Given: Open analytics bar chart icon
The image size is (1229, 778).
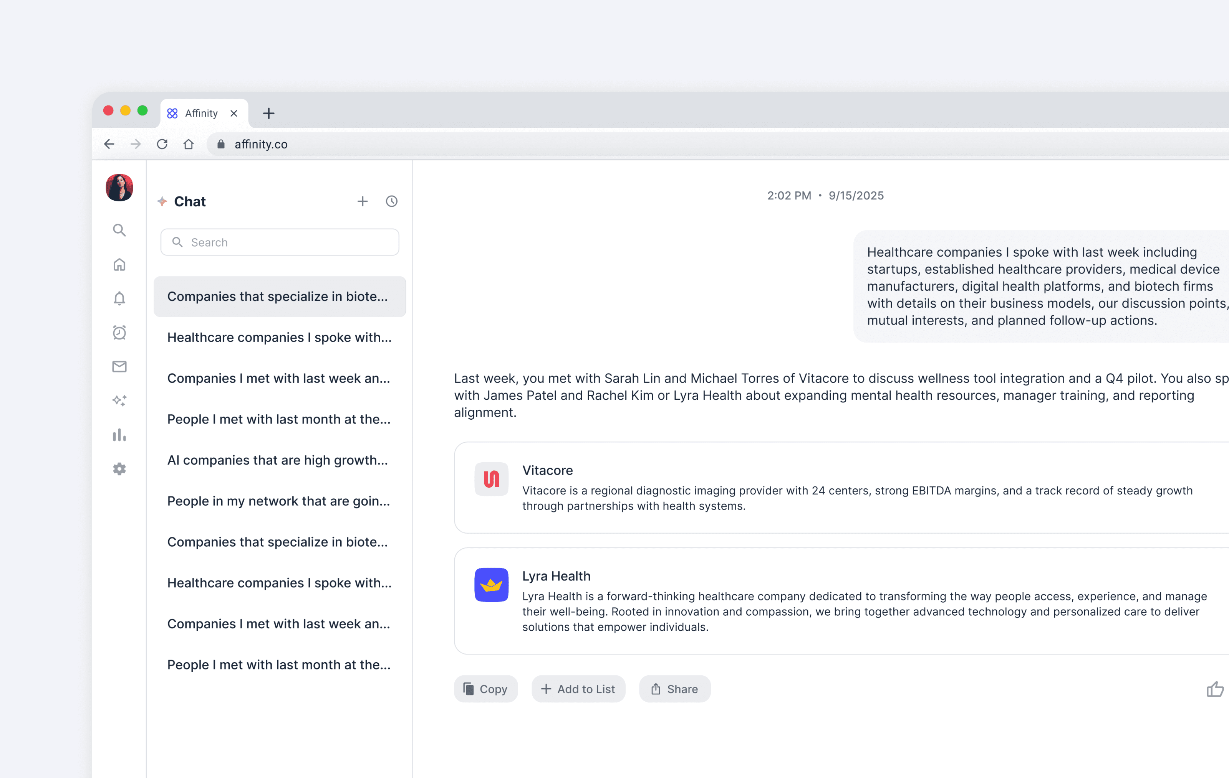Looking at the screenshot, I should click(119, 435).
